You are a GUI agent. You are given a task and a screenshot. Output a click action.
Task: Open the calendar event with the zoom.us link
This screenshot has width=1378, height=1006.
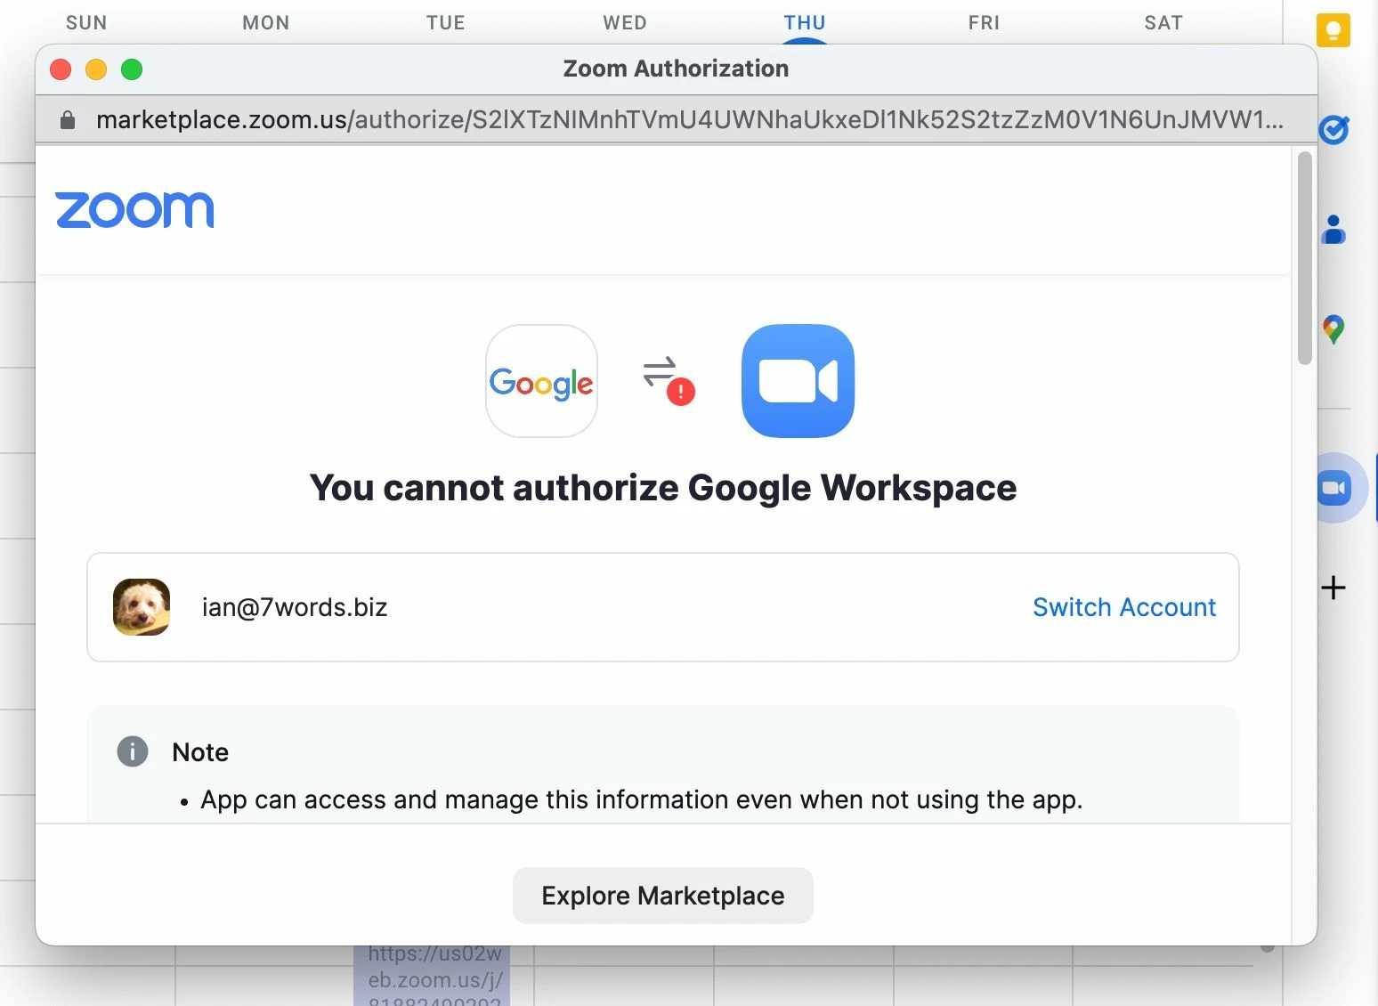432,976
